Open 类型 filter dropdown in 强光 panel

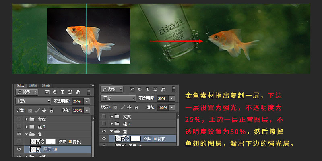pyautogui.click(x=27, y=92)
